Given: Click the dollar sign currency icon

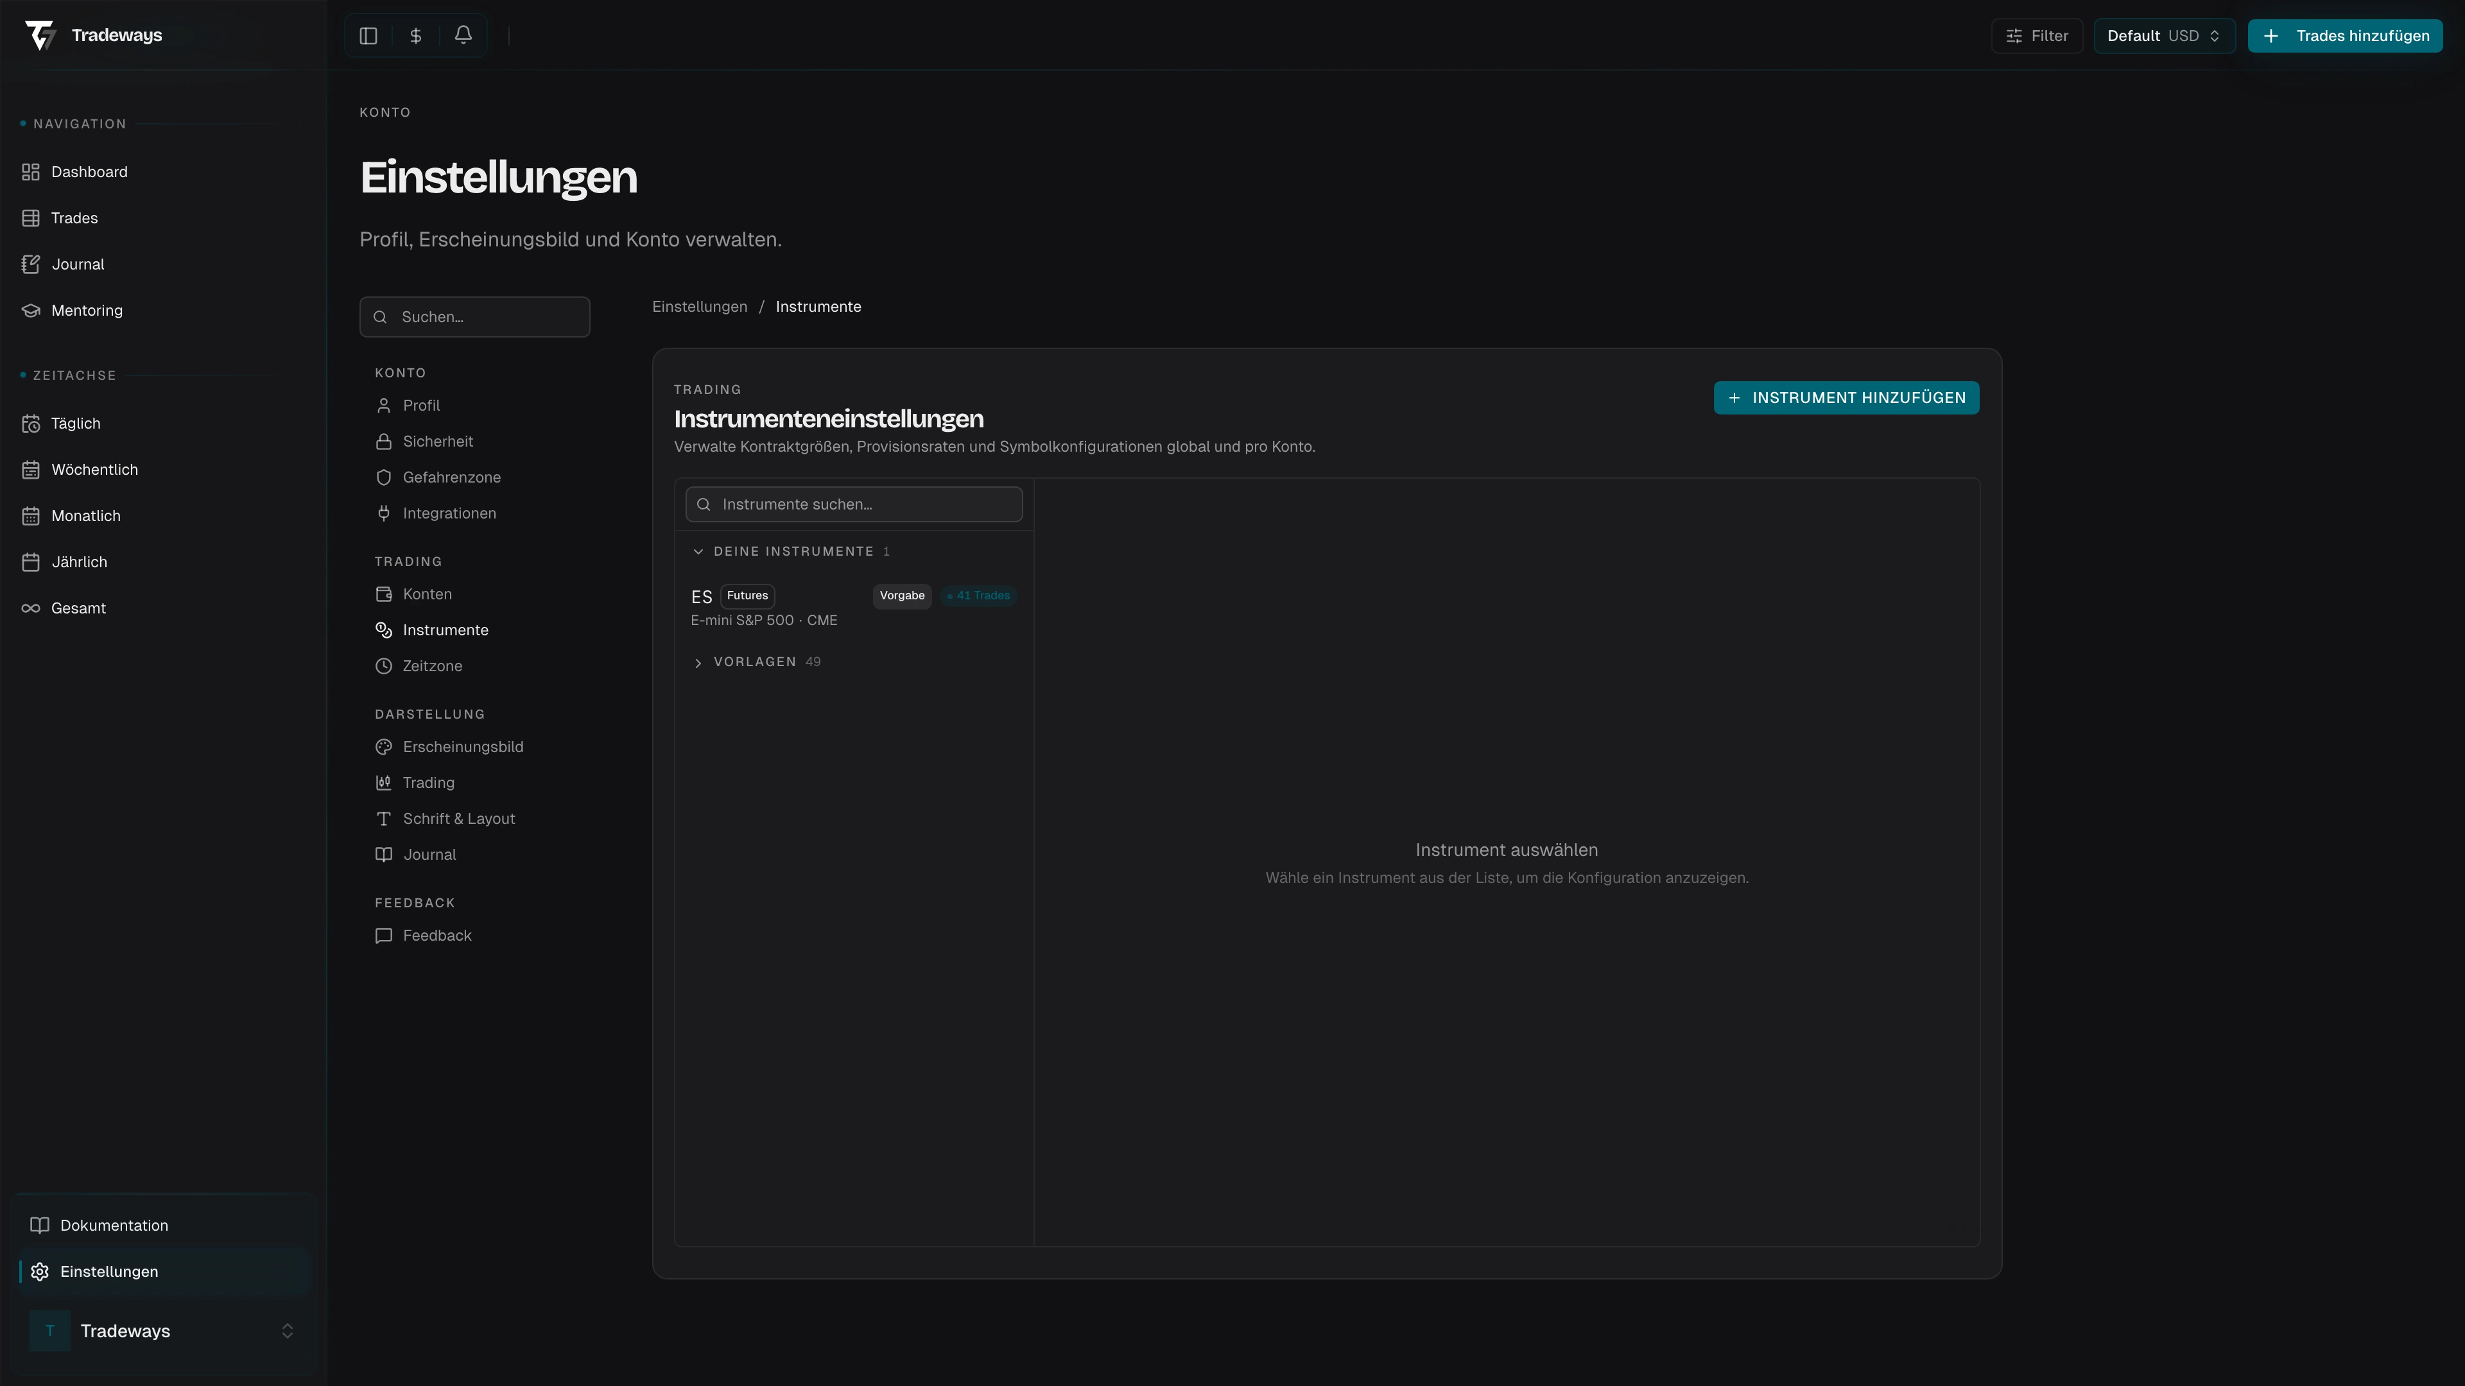Looking at the screenshot, I should point(415,35).
